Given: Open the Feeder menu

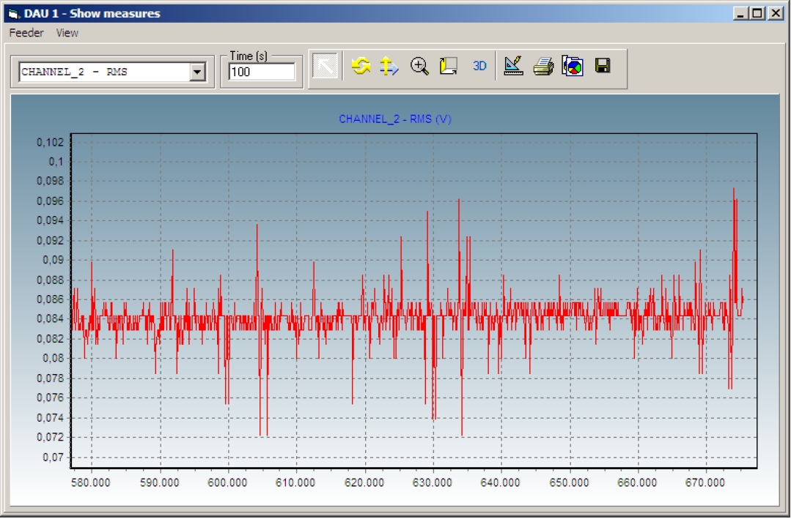Looking at the screenshot, I should pyautogui.click(x=26, y=33).
